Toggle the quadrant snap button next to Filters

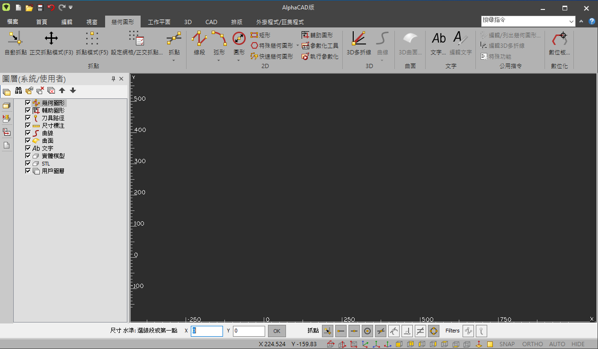tap(434, 331)
